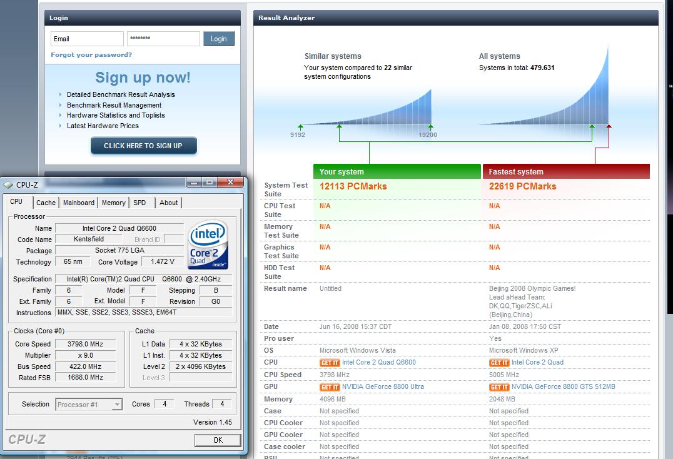The height and width of the screenshot is (459, 673).
Task: Click the Core Speed 3798.0 MHz value
Action: click(x=86, y=344)
